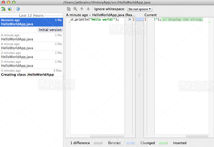Select the Creating class .HelloWorldApp revision

coord(31,73)
